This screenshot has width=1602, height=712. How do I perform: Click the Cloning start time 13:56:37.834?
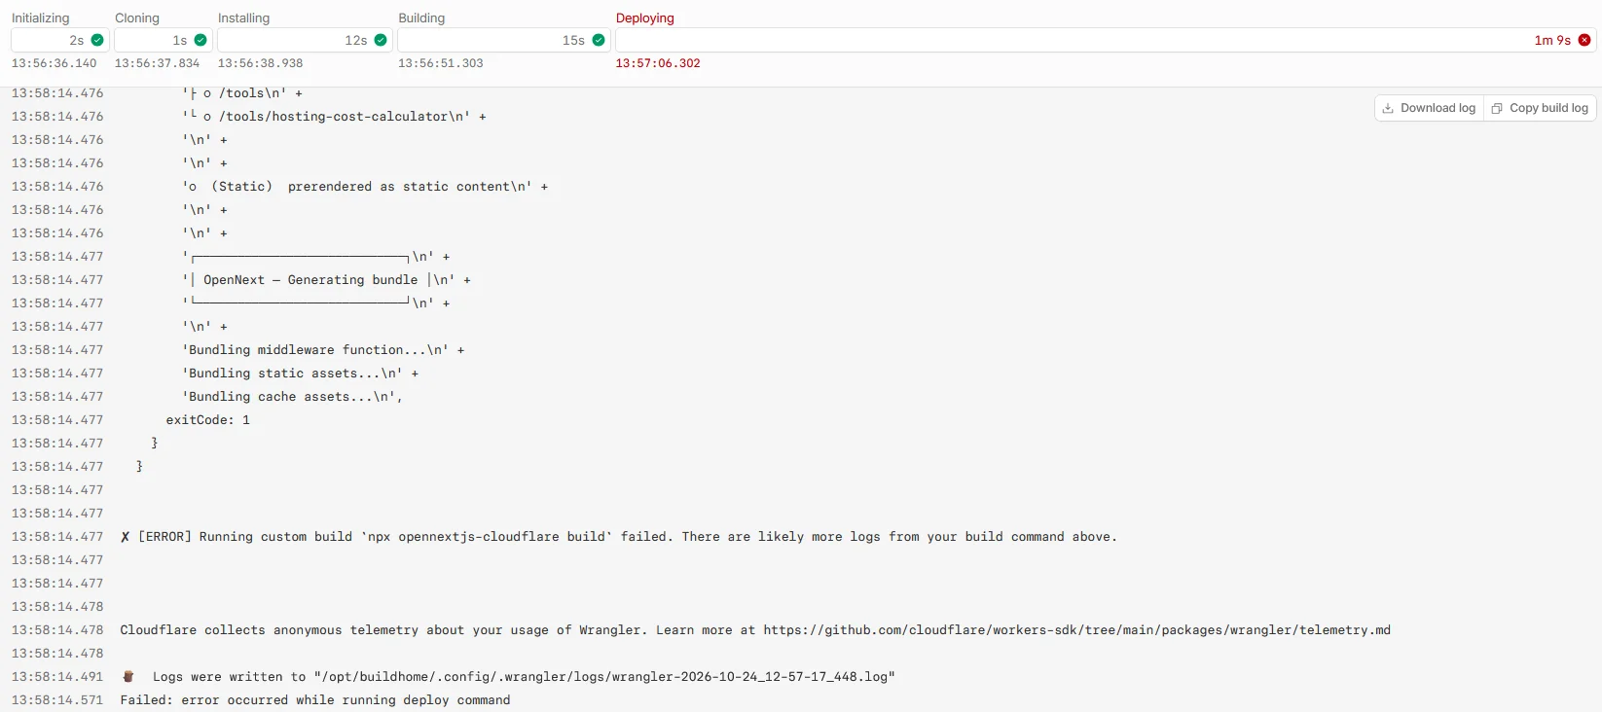click(158, 63)
